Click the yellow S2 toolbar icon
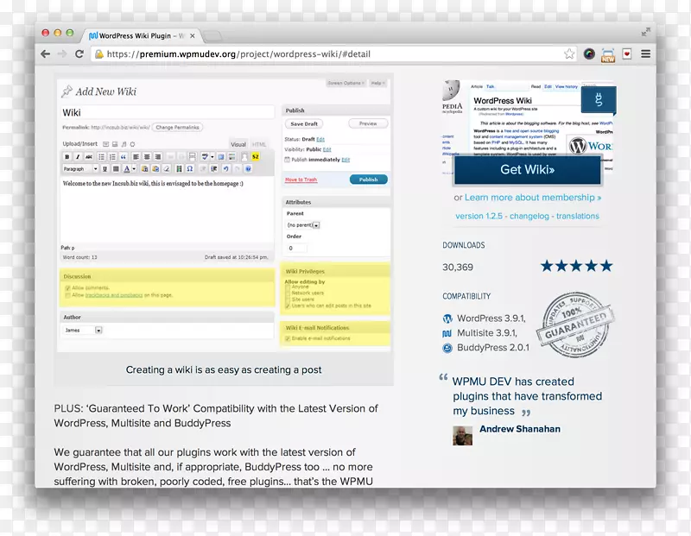The width and height of the screenshot is (691, 536). point(256,157)
